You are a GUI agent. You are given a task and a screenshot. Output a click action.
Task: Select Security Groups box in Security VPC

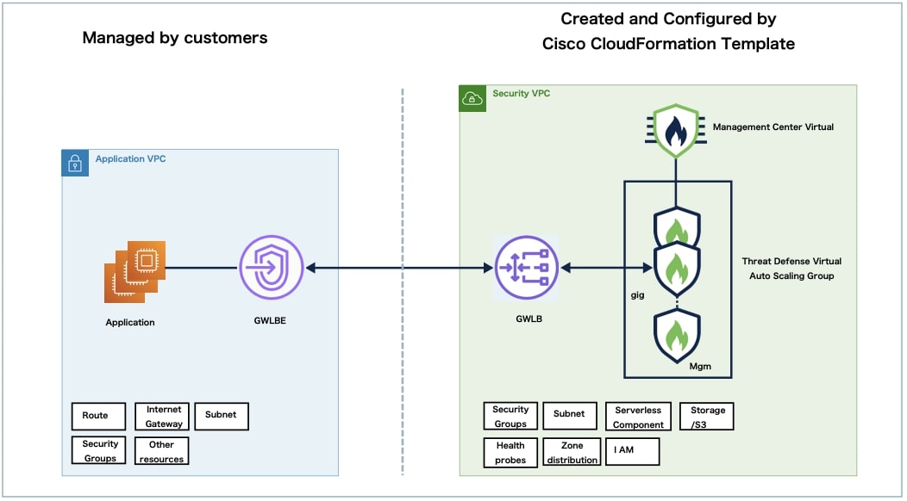510,416
